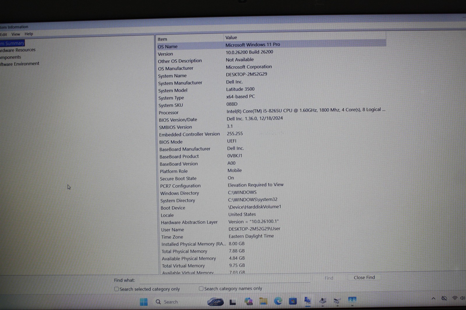This screenshot has width=466, height=310.
Task: Launch Microsoft Edge from the taskbar
Action: tap(278, 301)
